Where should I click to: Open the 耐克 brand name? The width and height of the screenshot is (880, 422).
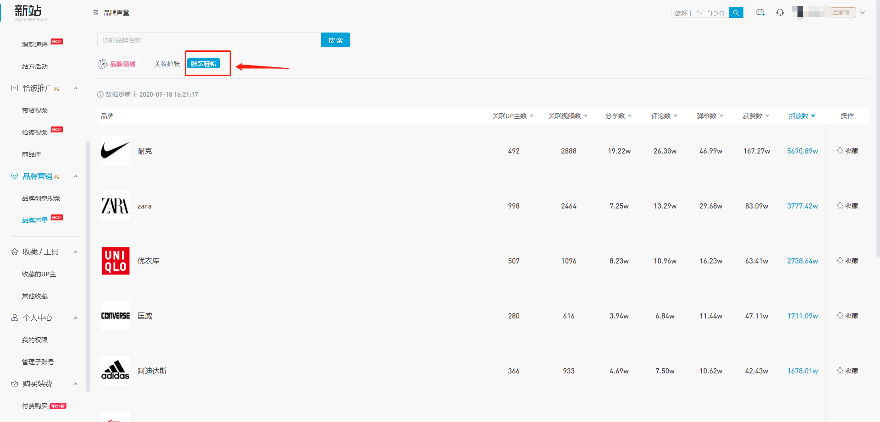point(145,151)
